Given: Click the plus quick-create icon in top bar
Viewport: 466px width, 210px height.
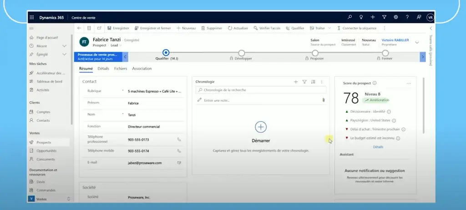Looking at the screenshot, I should tap(373, 17).
